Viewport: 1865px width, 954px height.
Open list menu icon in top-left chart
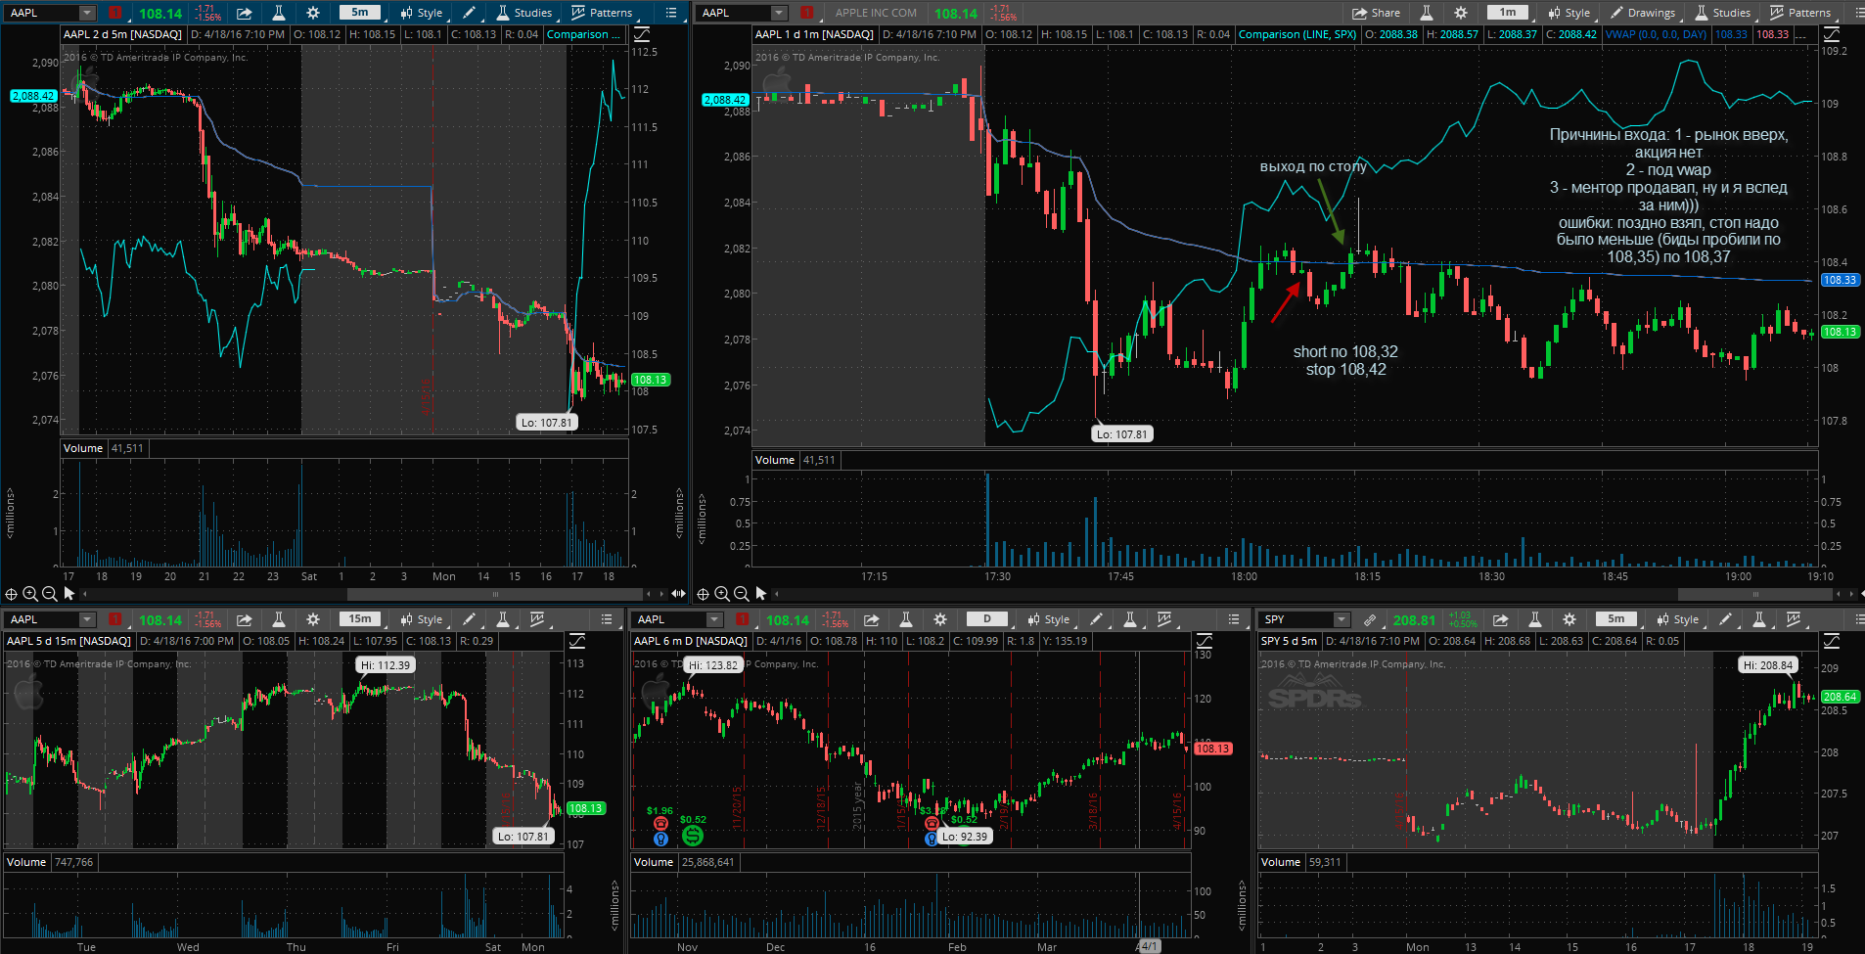pyautogui.click(x=671, y=13)
